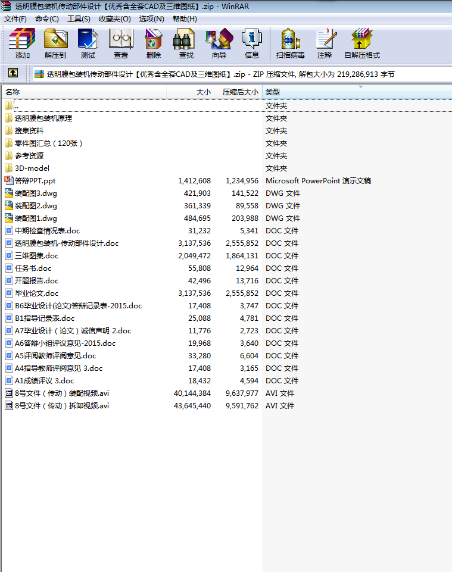Select the 装配图1.dwg file icon
Viewport: 452px width, 572px height.
click(x=9, y=218)
